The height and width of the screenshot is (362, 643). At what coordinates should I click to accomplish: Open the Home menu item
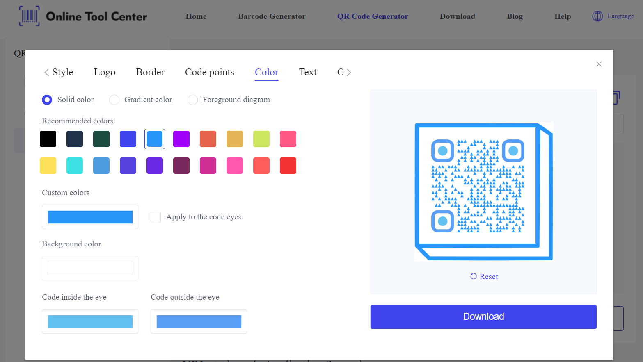point(196,16)
